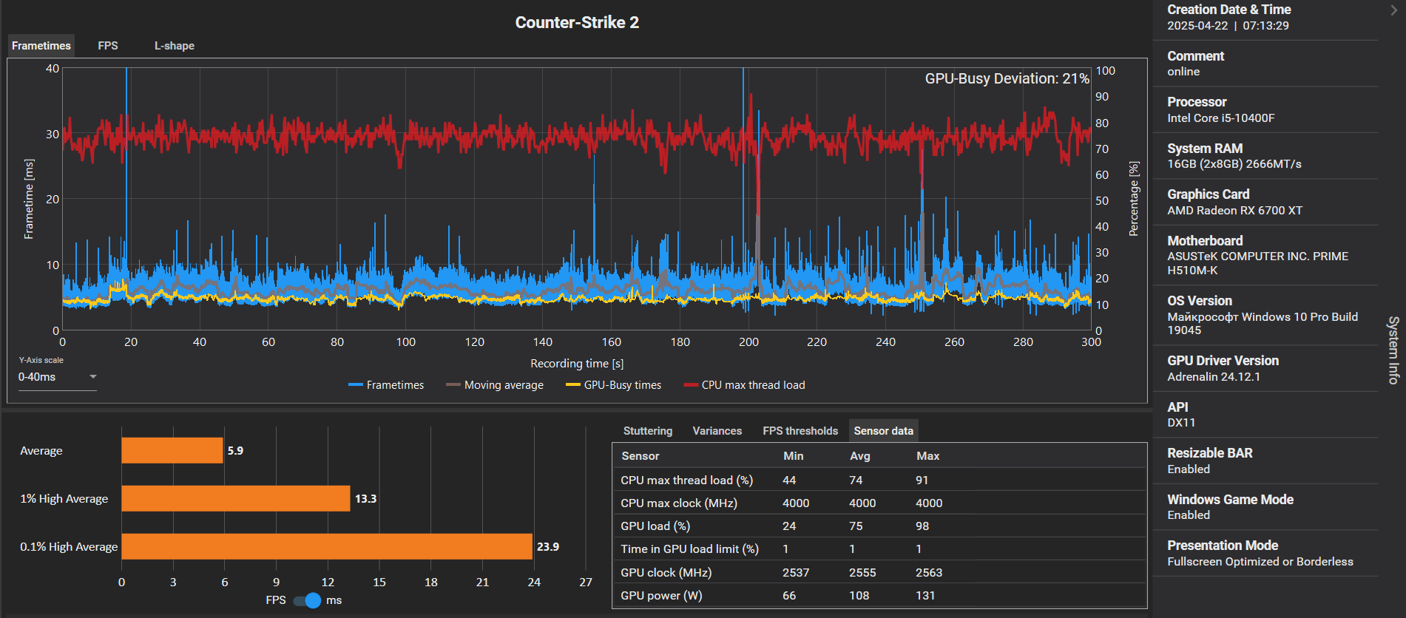1406x618 pixels.
Task: Click the 0.1% High Average bar
Action: [x=327, y=547]
